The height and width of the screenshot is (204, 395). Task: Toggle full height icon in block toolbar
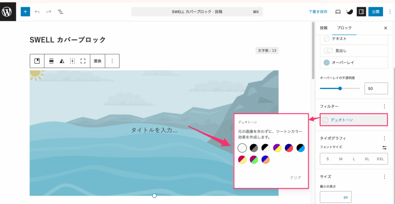coord(83,61)
